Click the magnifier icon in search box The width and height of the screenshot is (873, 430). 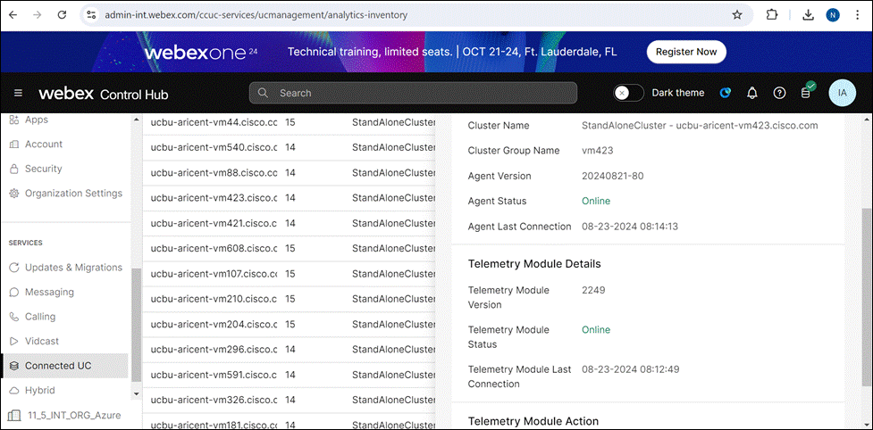[x=264, y=93]
